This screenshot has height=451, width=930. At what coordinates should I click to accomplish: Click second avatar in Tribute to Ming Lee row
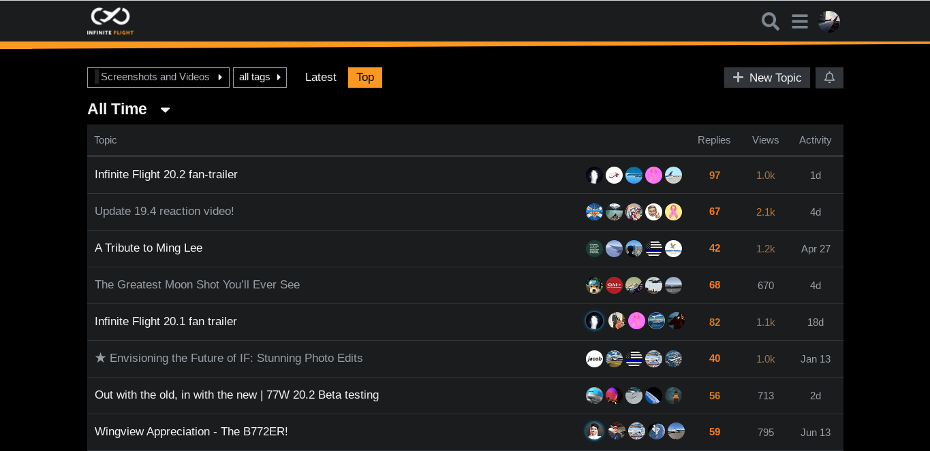(614, 249)
